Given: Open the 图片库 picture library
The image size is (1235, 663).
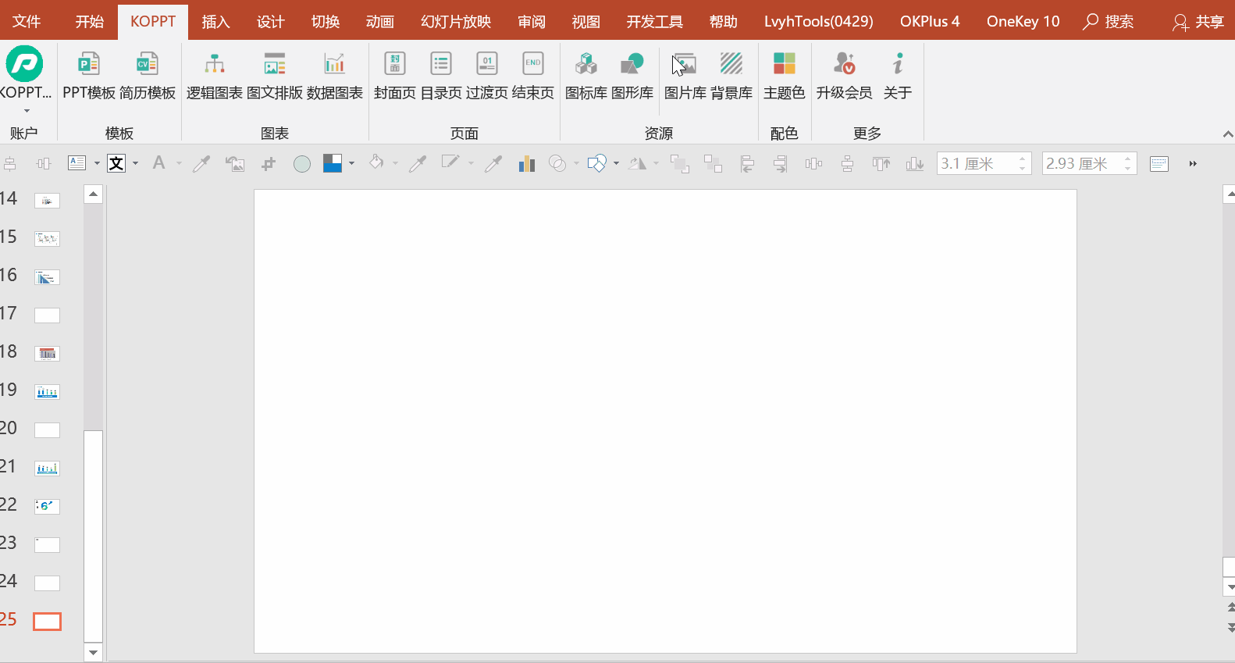Looking at the screenshot, I should pos(685,75).
